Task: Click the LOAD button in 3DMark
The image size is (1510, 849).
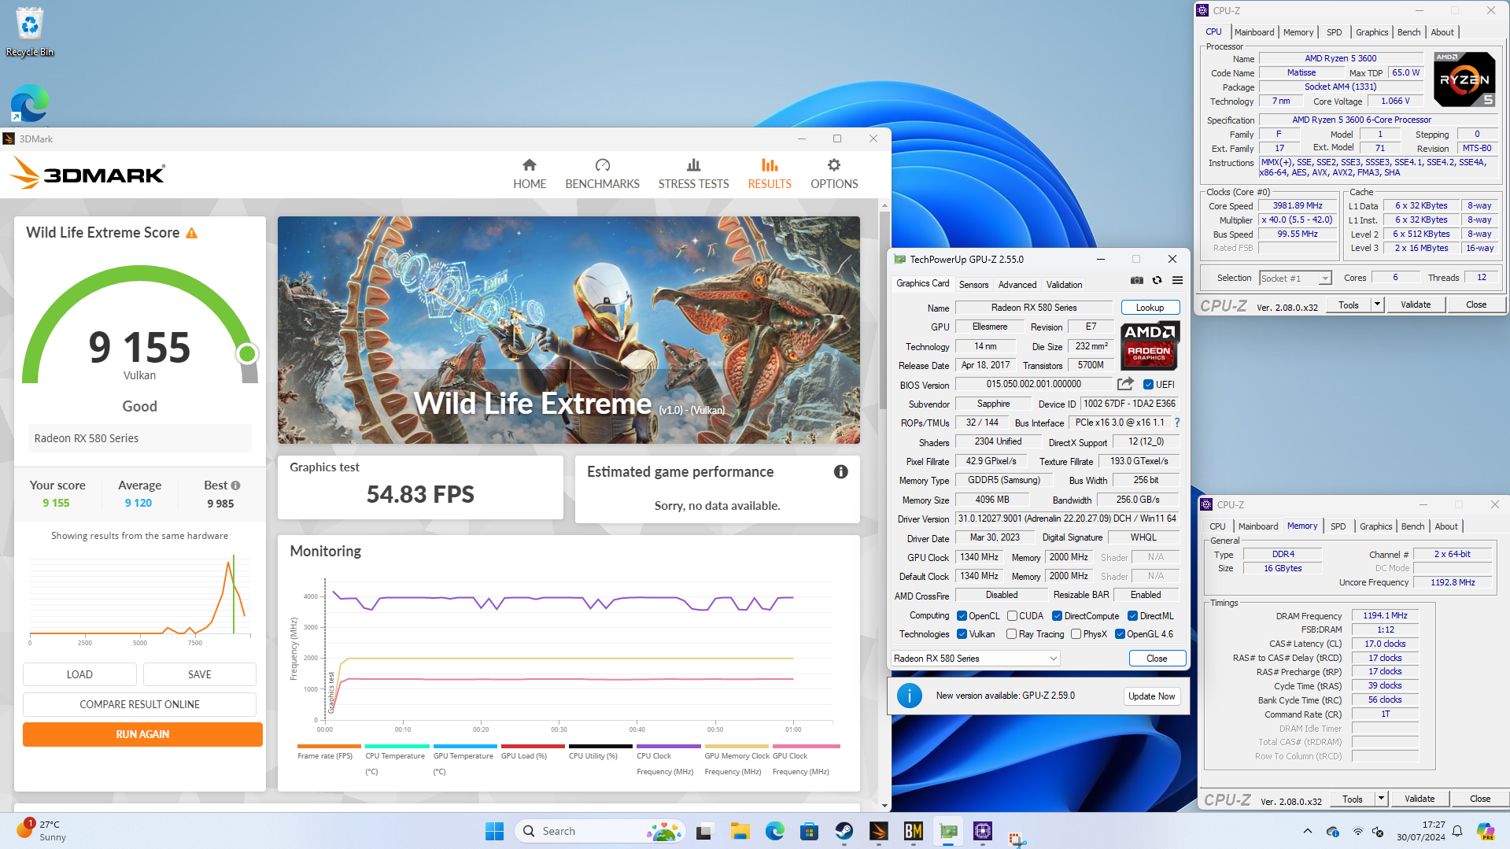Action: click(x=79, y=674)
